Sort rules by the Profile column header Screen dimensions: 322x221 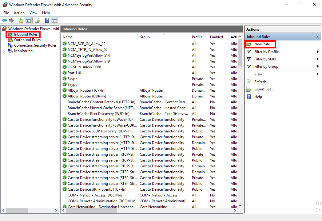[x=199, y=37]
